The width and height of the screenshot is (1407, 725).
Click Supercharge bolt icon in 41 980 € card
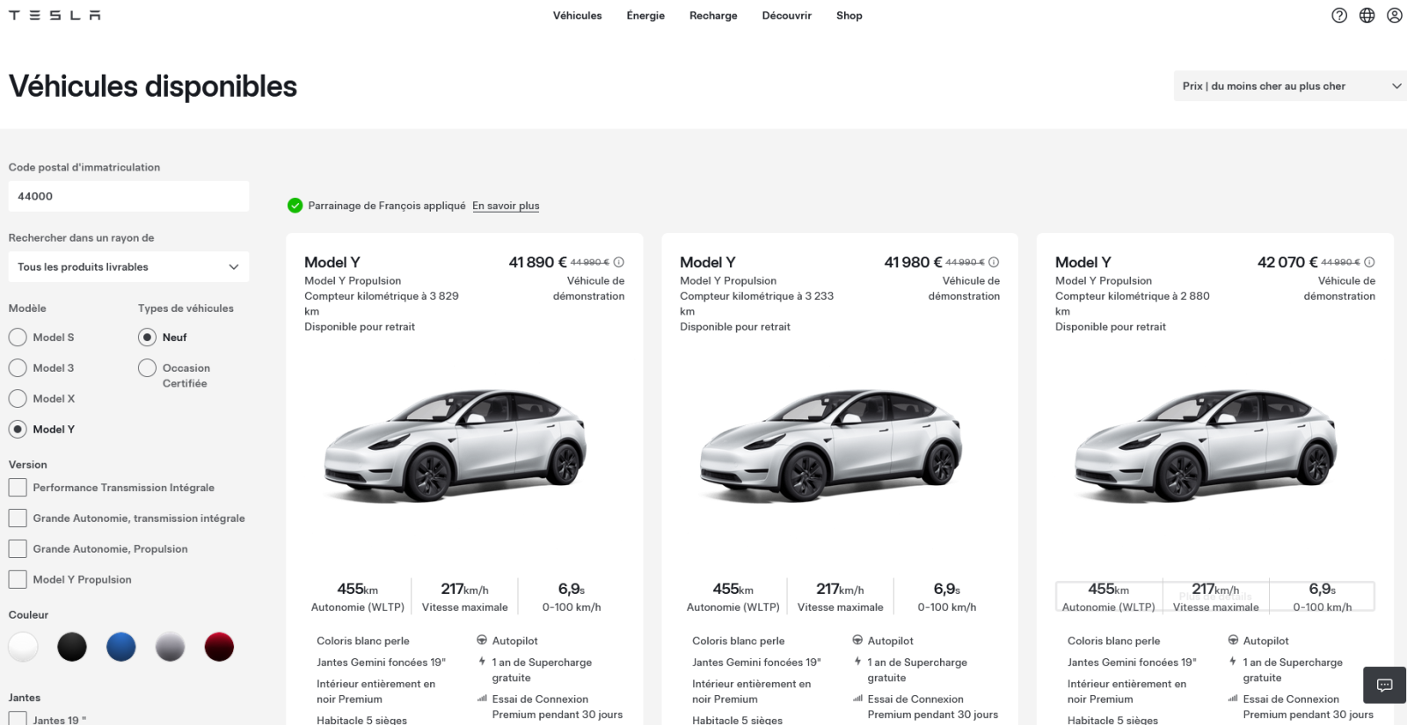[857, 662]
